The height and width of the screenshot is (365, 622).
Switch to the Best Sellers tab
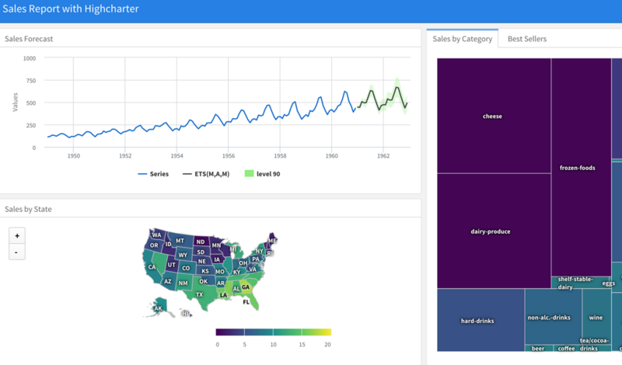pos(526,39)
